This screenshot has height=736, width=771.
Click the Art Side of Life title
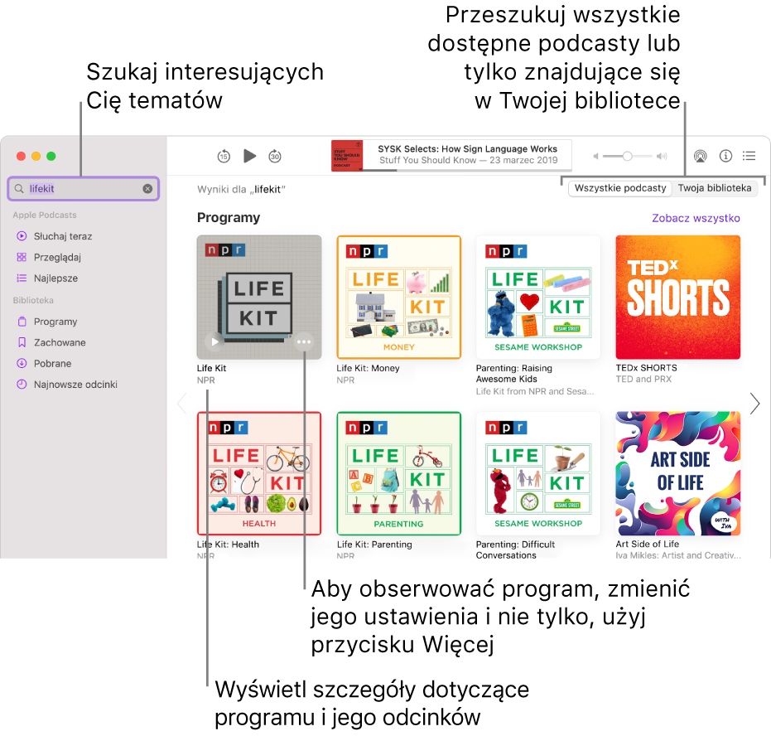coord(647,545)
